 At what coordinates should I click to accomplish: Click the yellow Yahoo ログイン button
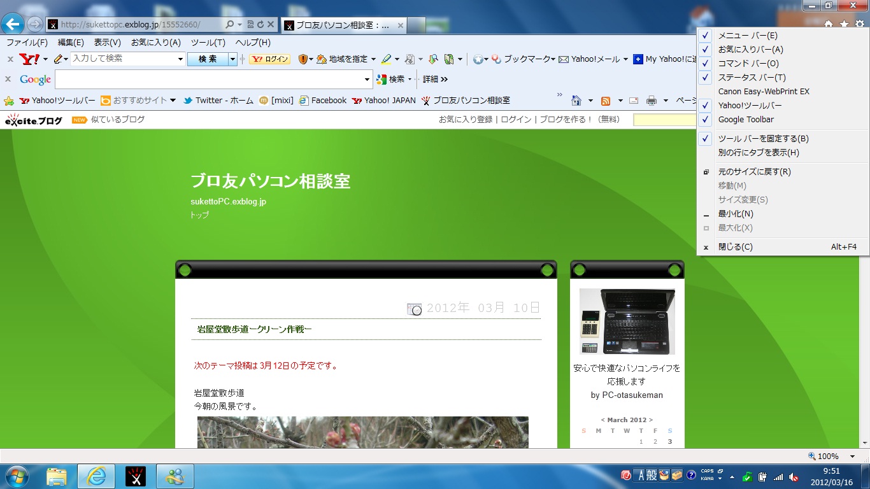click(x=269, y=59)
